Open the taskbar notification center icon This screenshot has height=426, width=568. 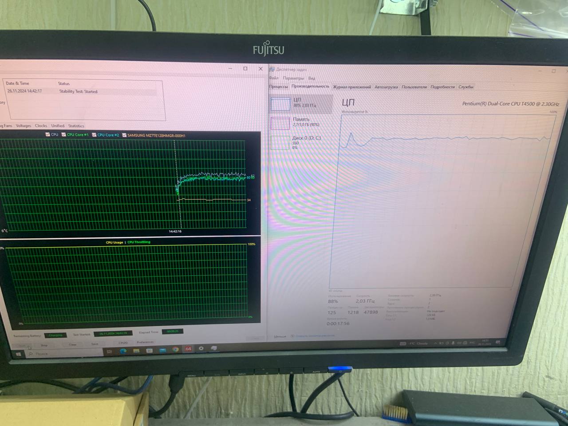click(498, 342)
